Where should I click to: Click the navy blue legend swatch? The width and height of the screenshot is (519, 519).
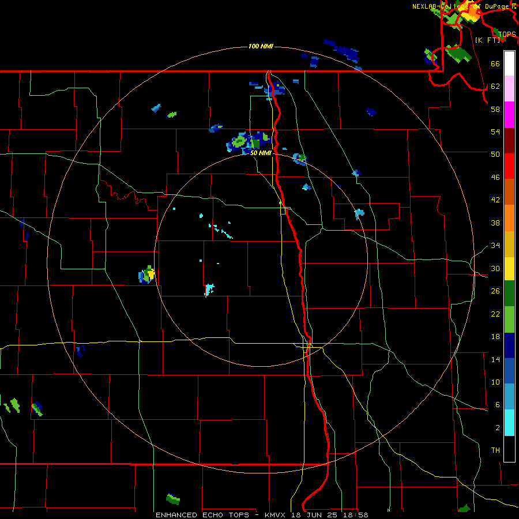(509, 345)
